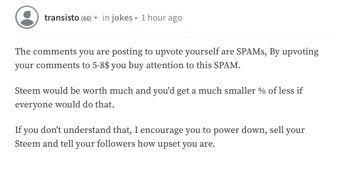Click the word "followers" in the last line

point(116,144)
